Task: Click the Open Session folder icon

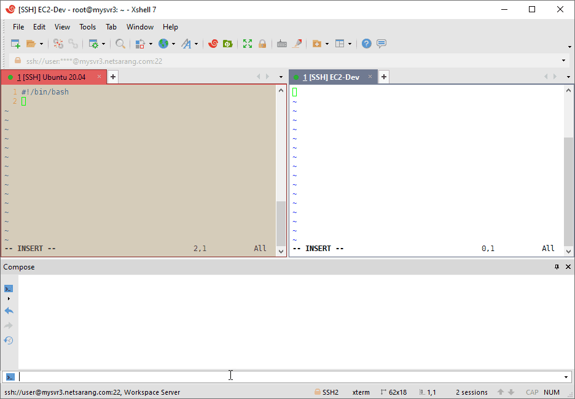Action: [31, 44]
